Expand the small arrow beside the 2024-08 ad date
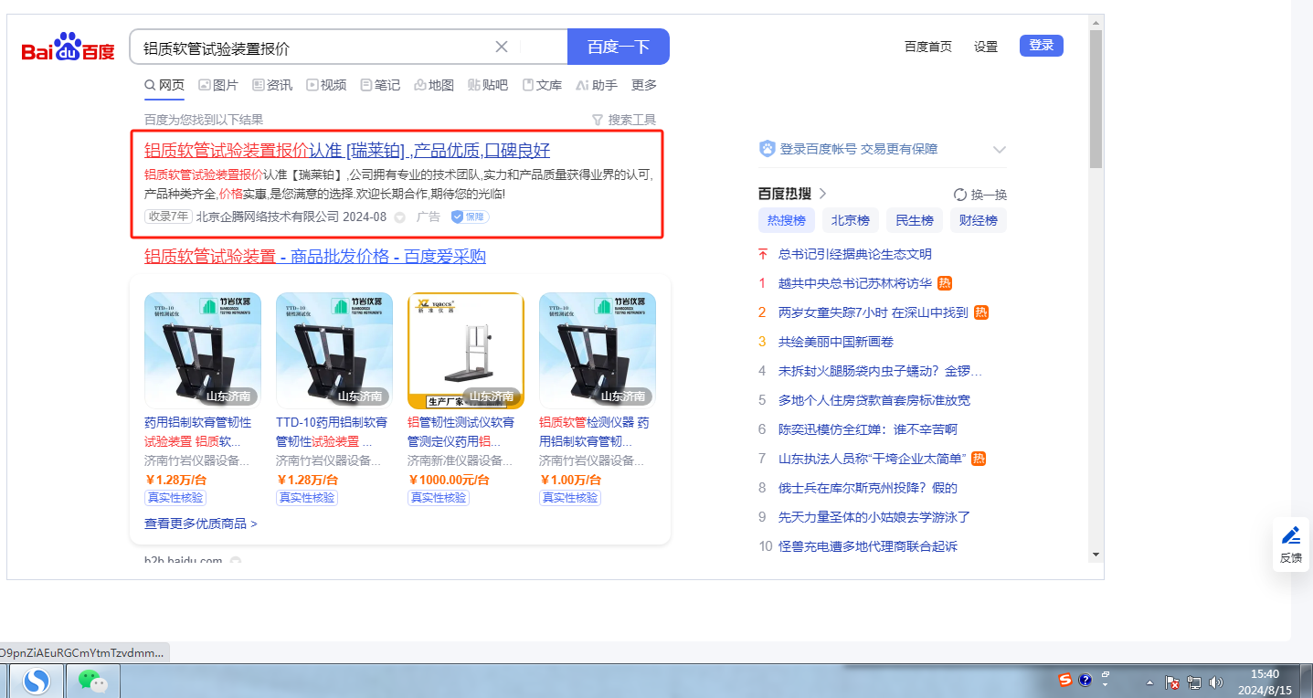The width and height of the screenshot is (1313, 698). click(x=399, y=217)
